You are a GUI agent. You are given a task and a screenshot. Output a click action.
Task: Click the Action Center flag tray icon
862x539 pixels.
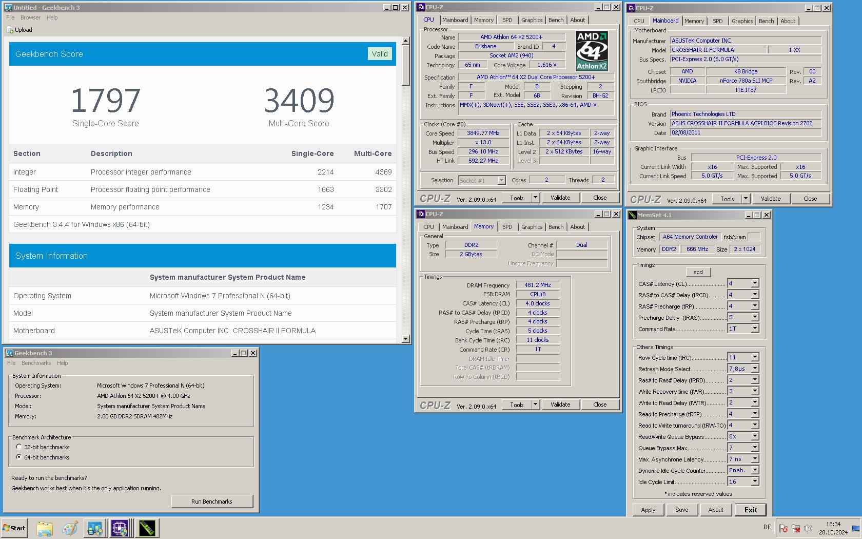(x=783, y=528)
